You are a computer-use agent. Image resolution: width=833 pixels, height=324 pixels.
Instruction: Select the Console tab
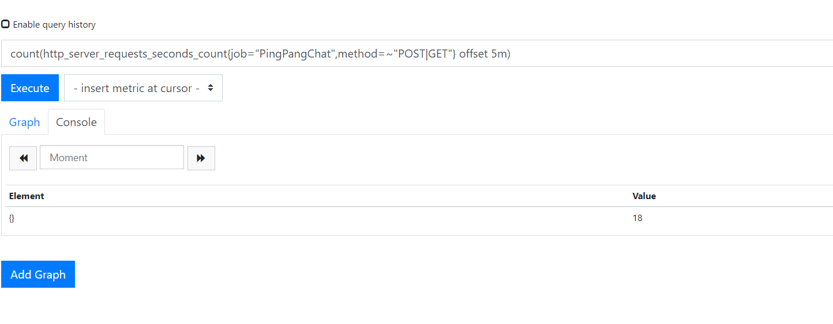76,122
